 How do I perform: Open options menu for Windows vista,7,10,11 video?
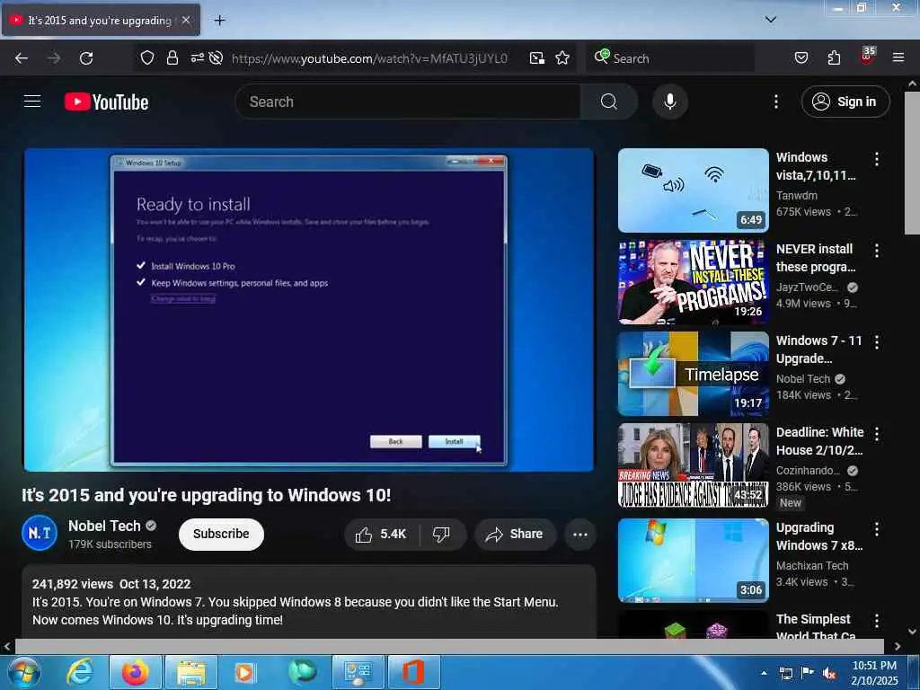[877, 159]
